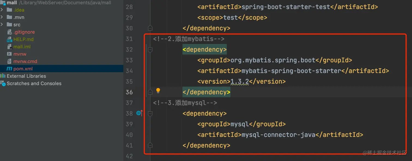Collapse the dependency fold on line 38
The image size is (412, 161).
(x=150, y=114)
